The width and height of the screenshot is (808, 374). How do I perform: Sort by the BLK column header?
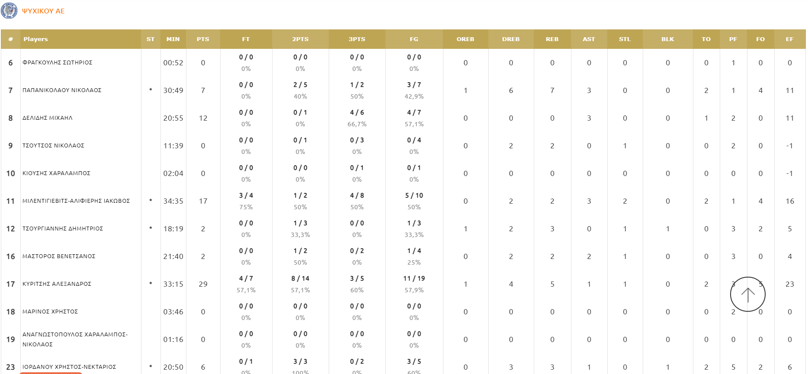pyautogui.click(x=667, y=39)
